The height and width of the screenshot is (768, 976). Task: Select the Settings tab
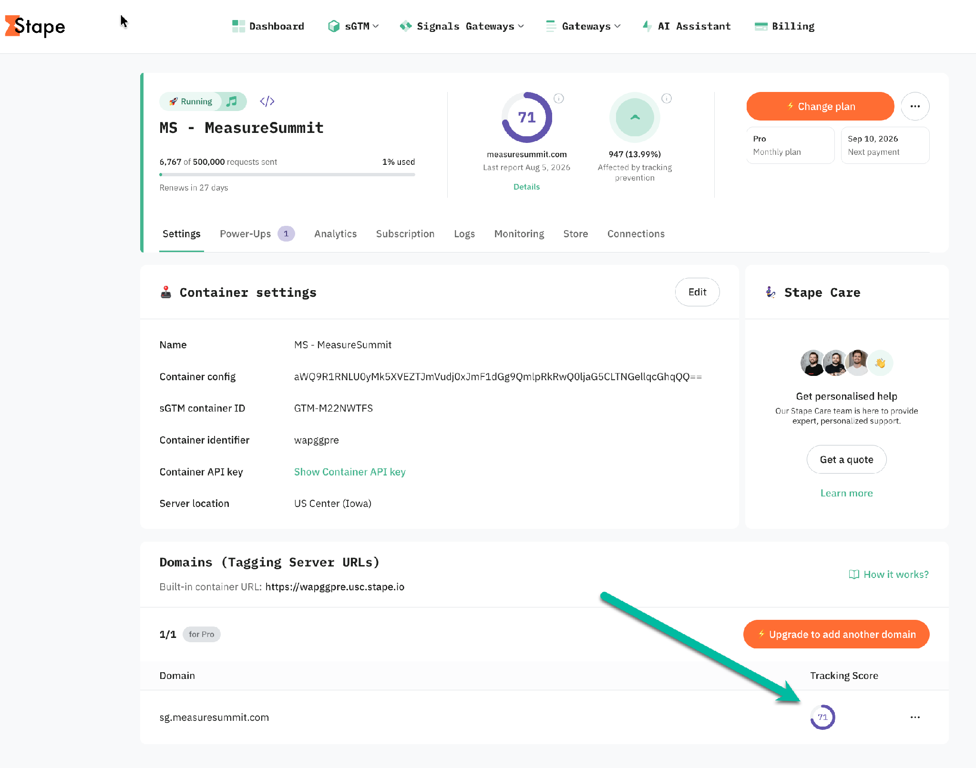(x=181, y=234)
